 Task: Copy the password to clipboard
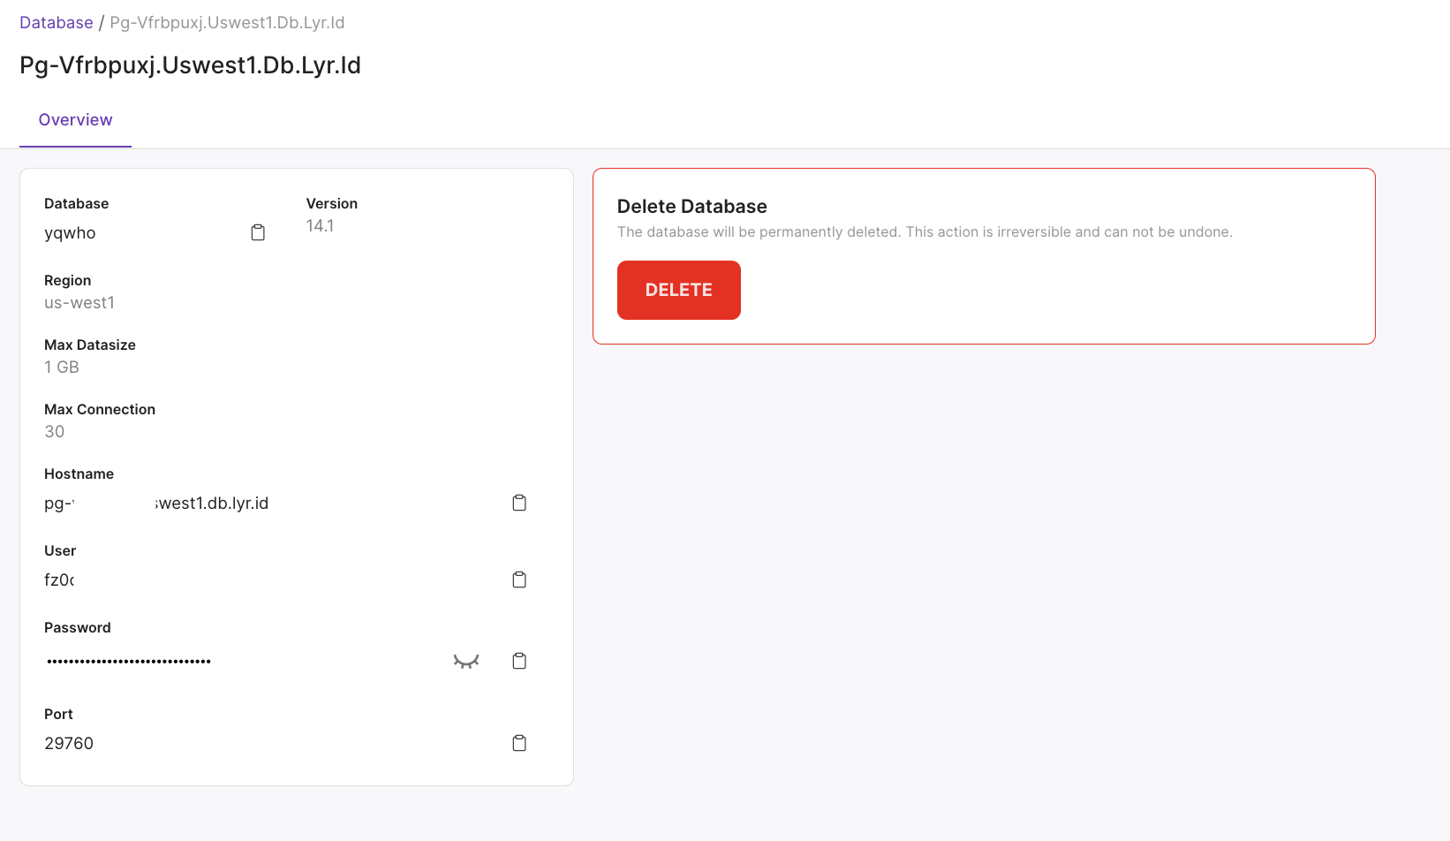click(x=519, y=660)
